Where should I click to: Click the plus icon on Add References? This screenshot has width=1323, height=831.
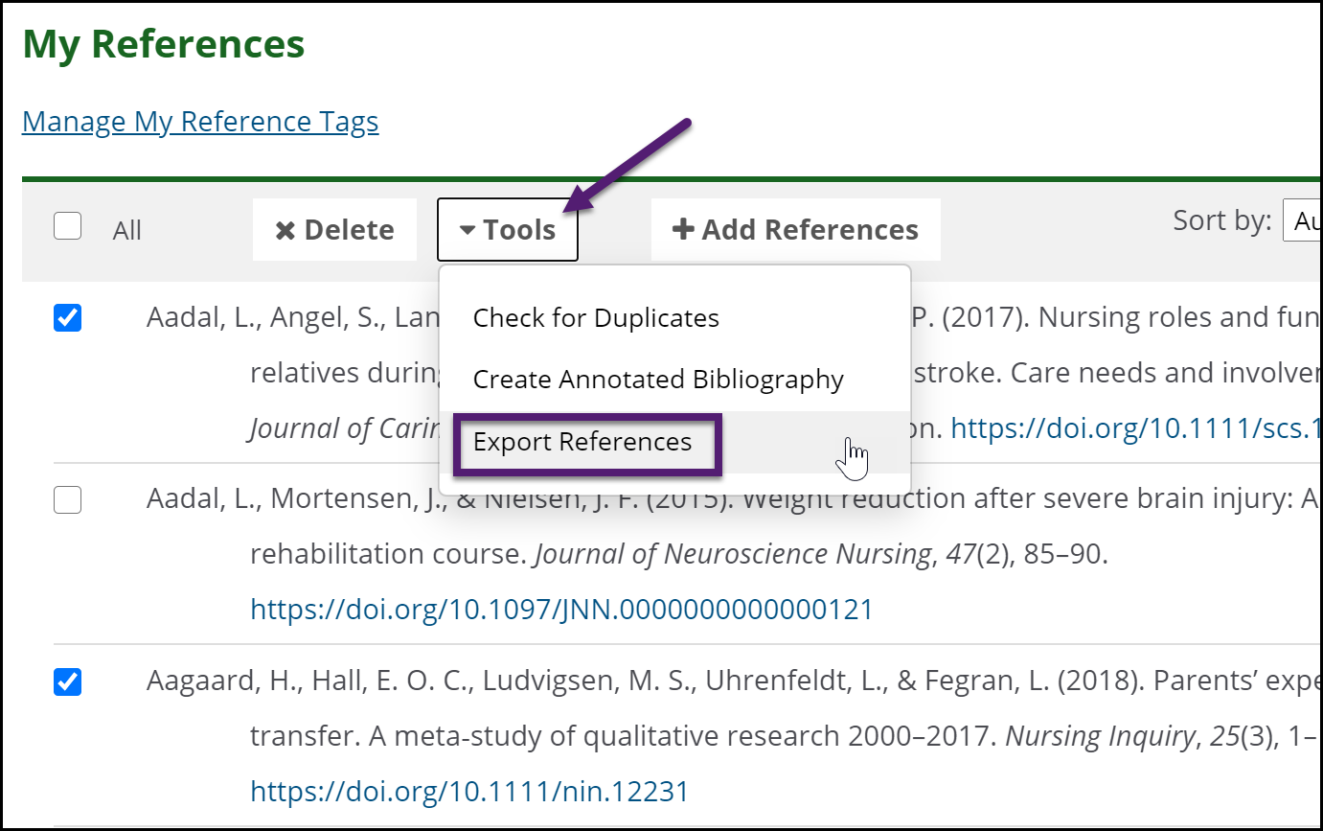click(682, 229)
